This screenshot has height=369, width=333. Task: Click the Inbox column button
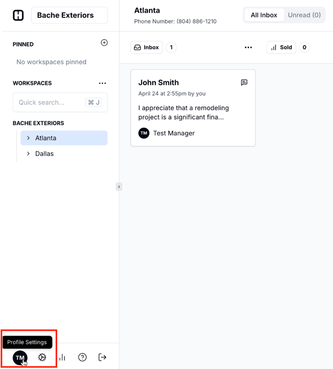[x=147, y=47]
